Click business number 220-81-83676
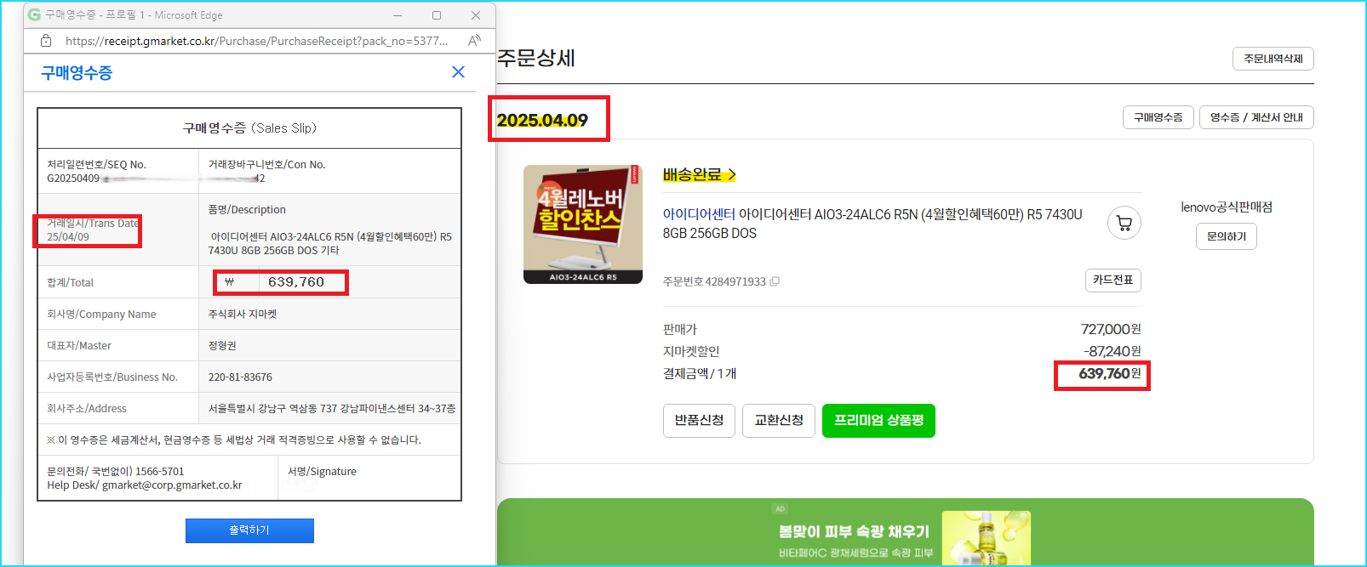Image resolution: width=1367 pixels, height=567 pixels. (240, 377)
